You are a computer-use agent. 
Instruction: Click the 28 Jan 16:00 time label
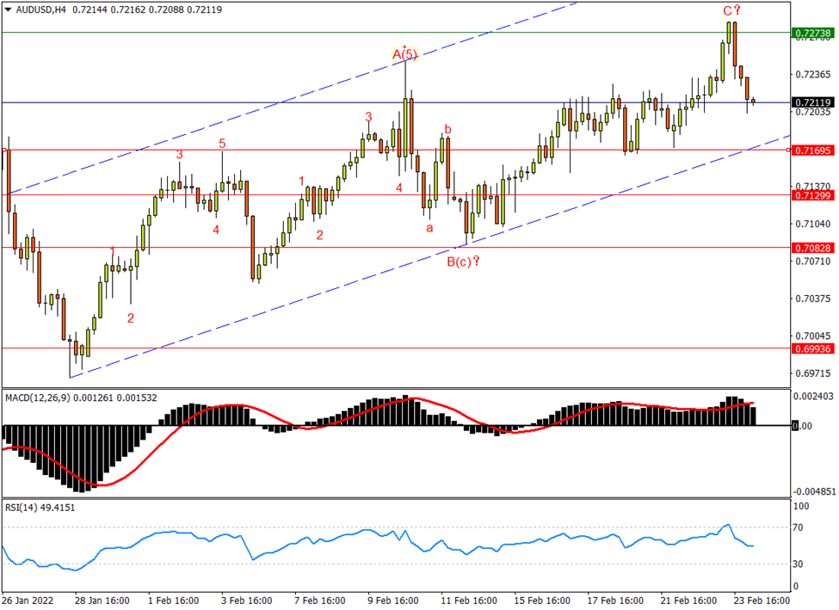pos(102,601)
